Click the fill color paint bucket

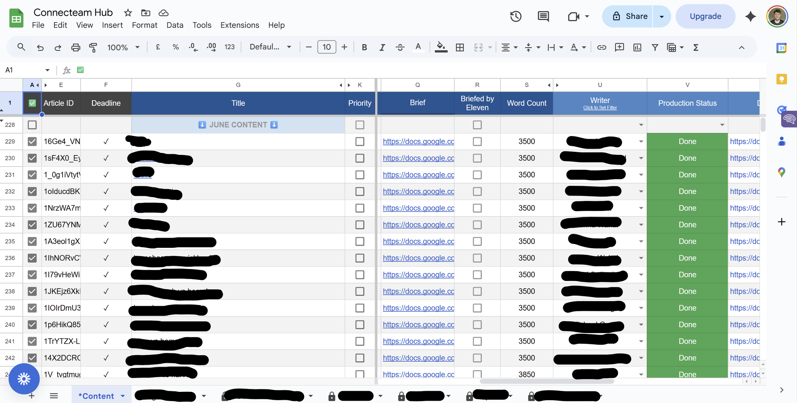[x=441, y=47]
